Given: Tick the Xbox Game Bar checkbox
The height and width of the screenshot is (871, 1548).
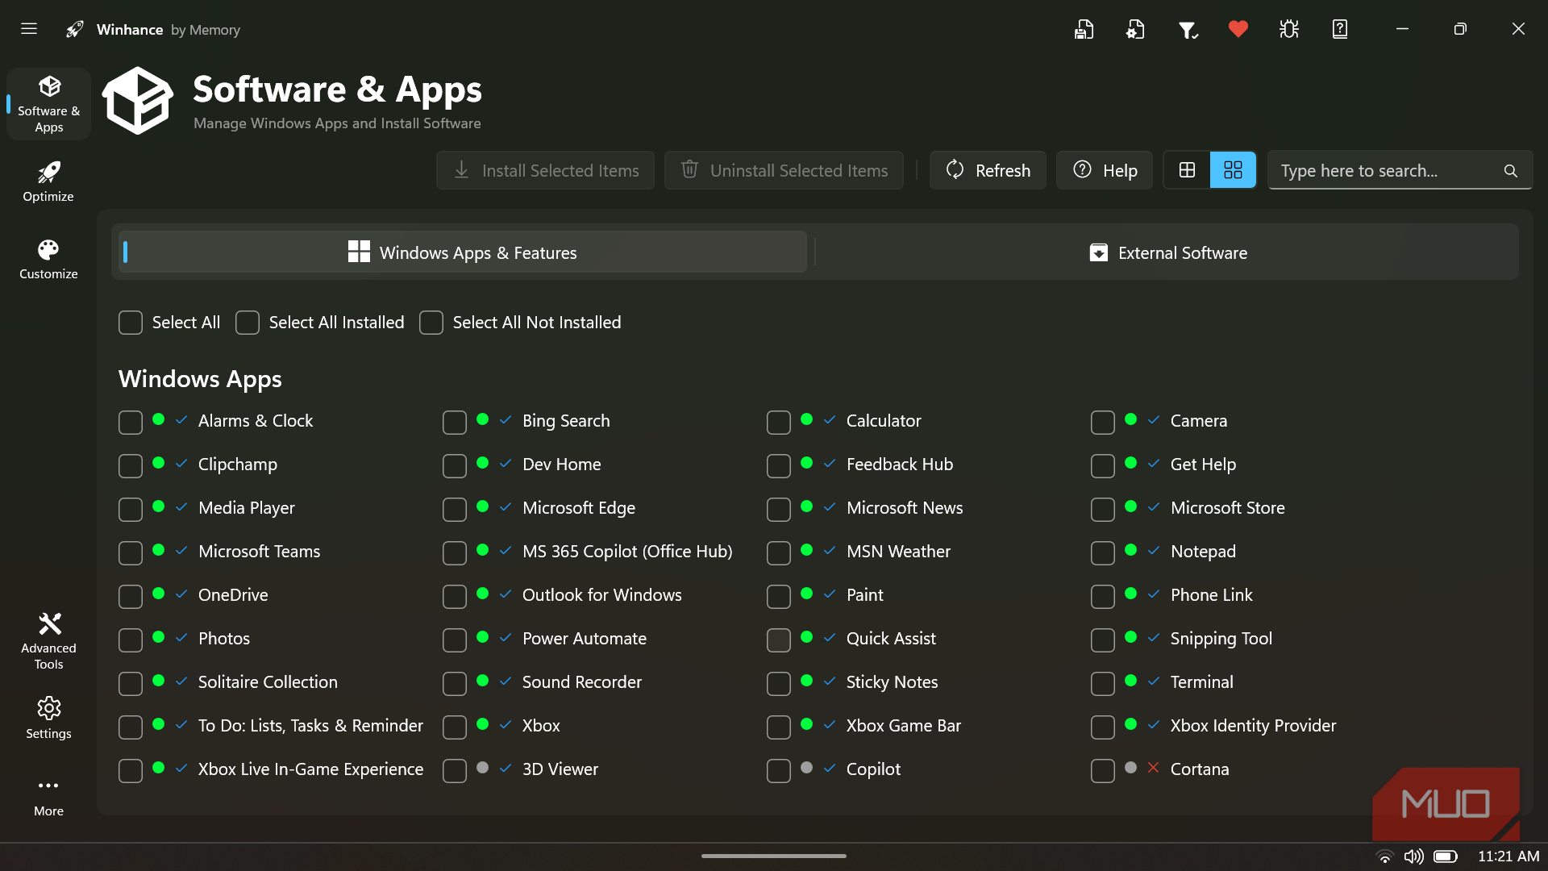Looking at the screenshot, I should [779, 727].
